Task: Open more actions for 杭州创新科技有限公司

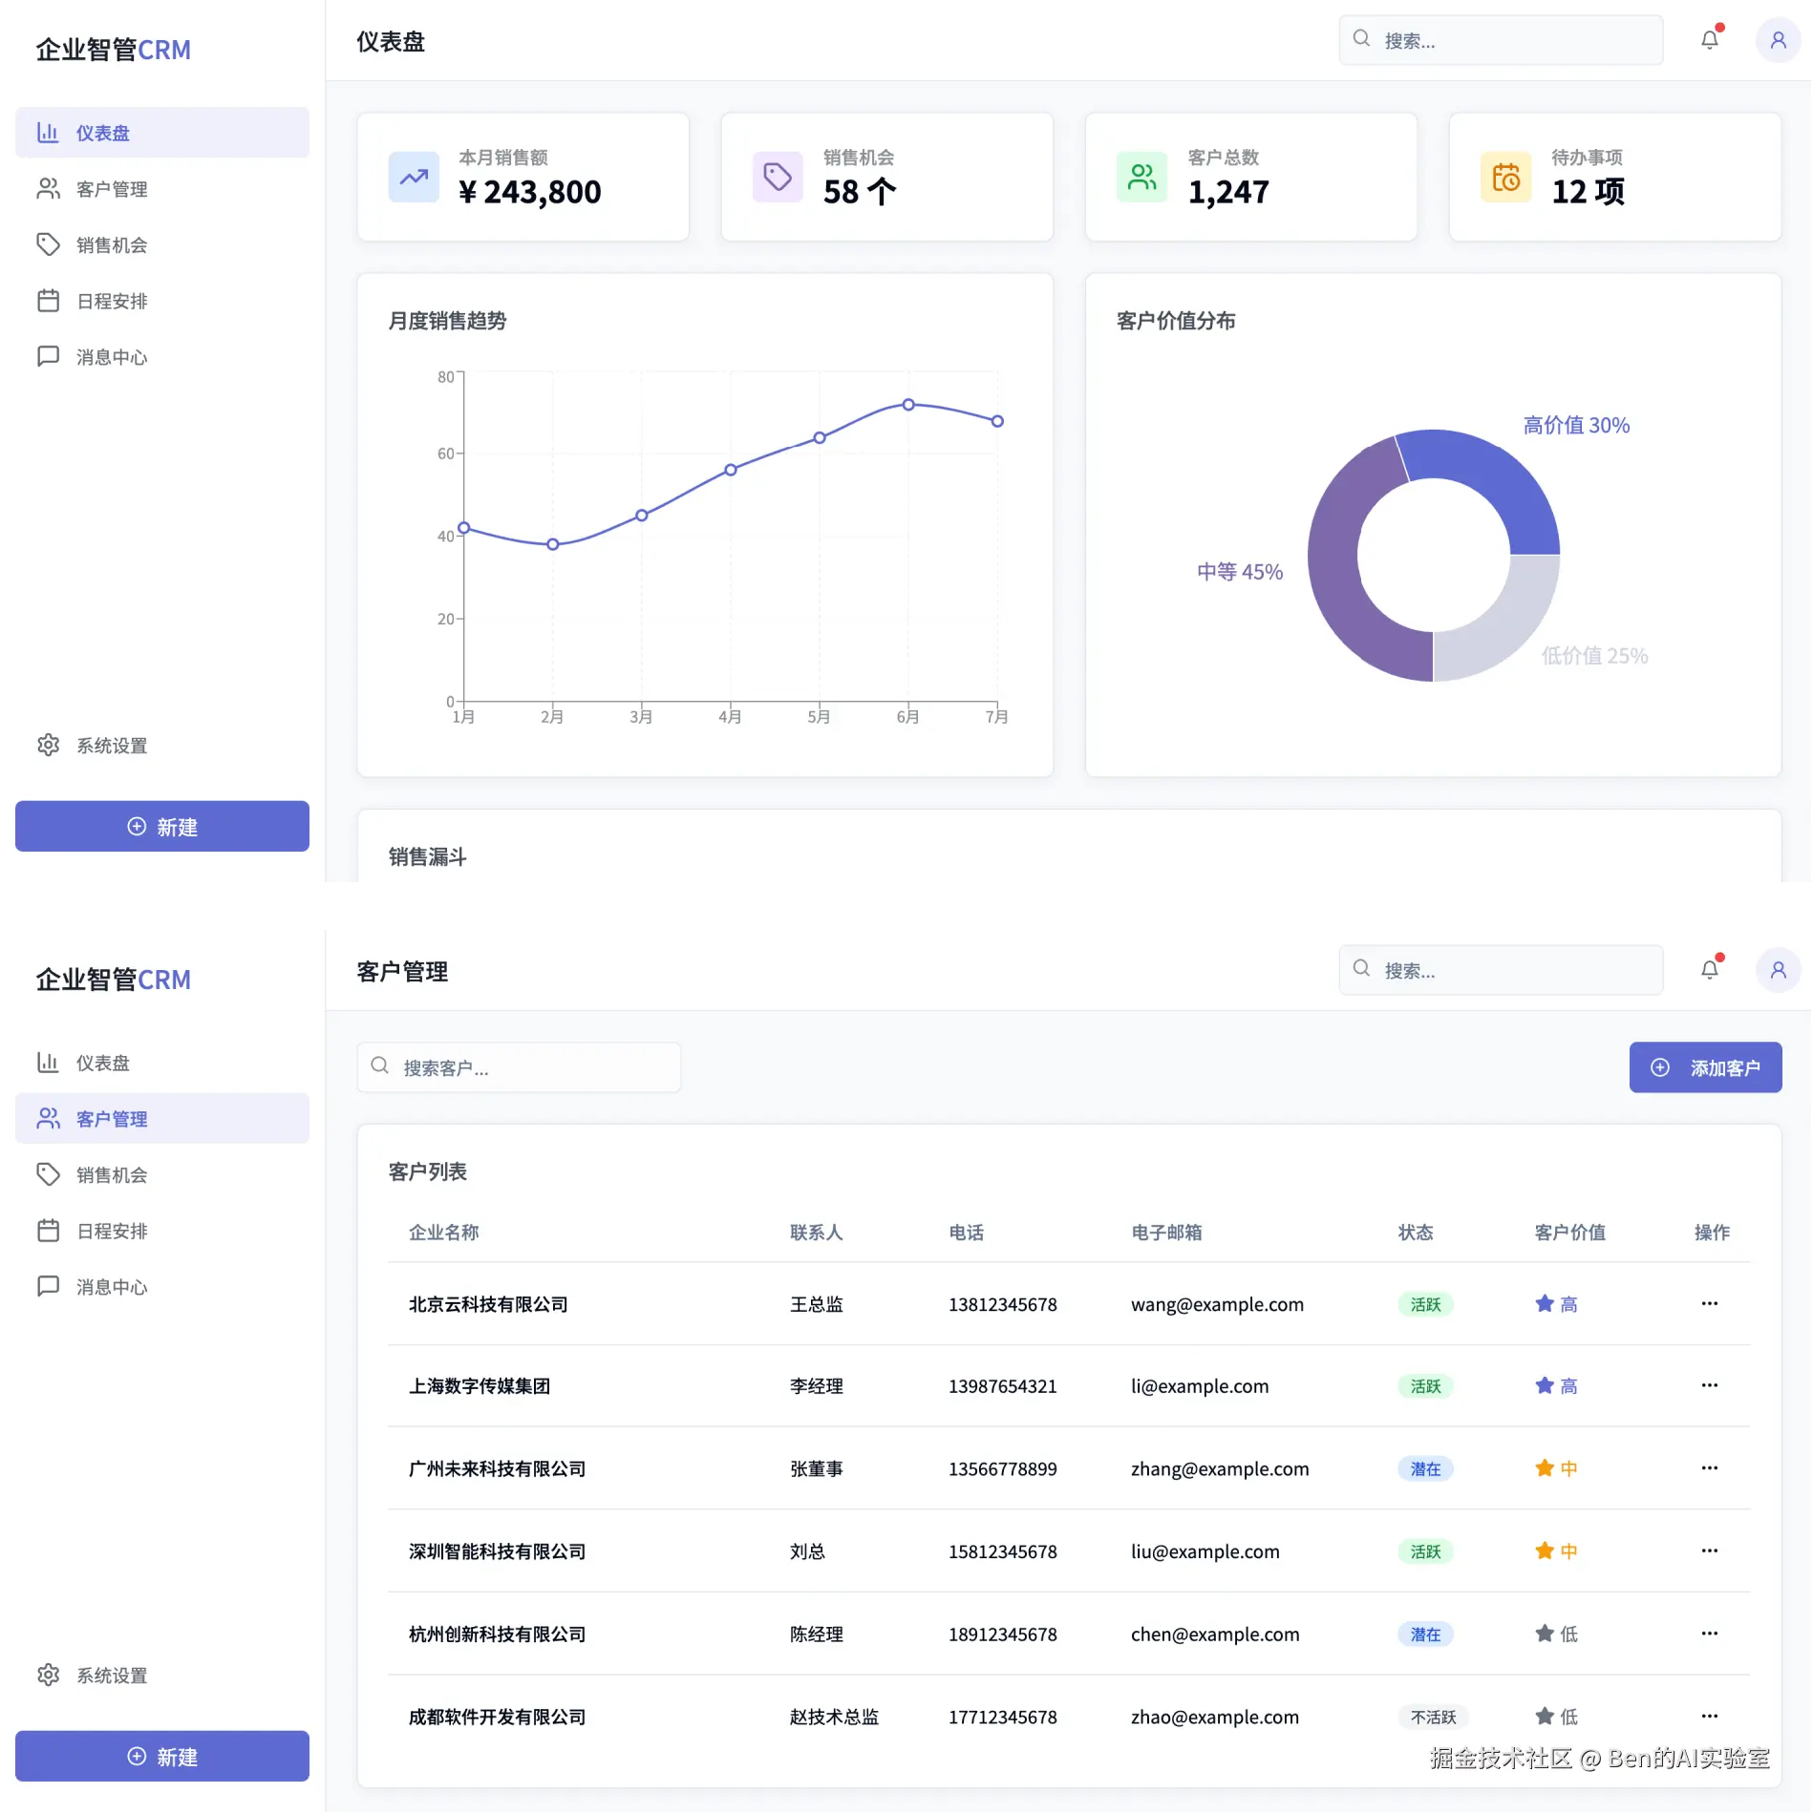Action: pos(1709,1634)
